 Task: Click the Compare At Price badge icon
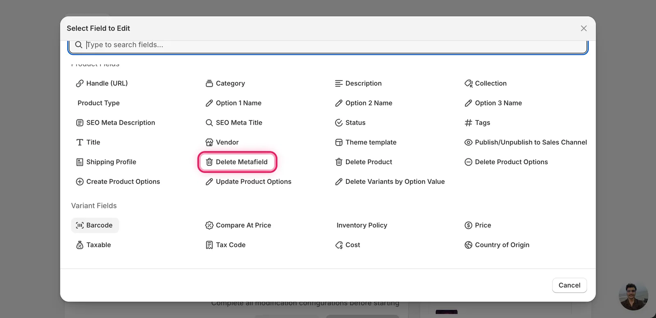(209, 226)
